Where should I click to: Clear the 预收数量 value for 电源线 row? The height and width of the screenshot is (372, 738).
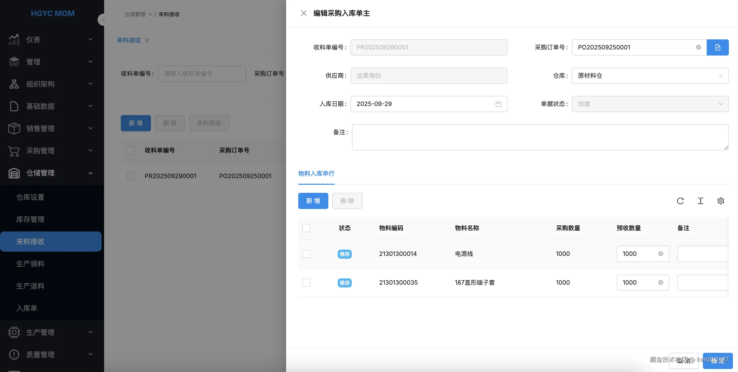click(660, 254)
